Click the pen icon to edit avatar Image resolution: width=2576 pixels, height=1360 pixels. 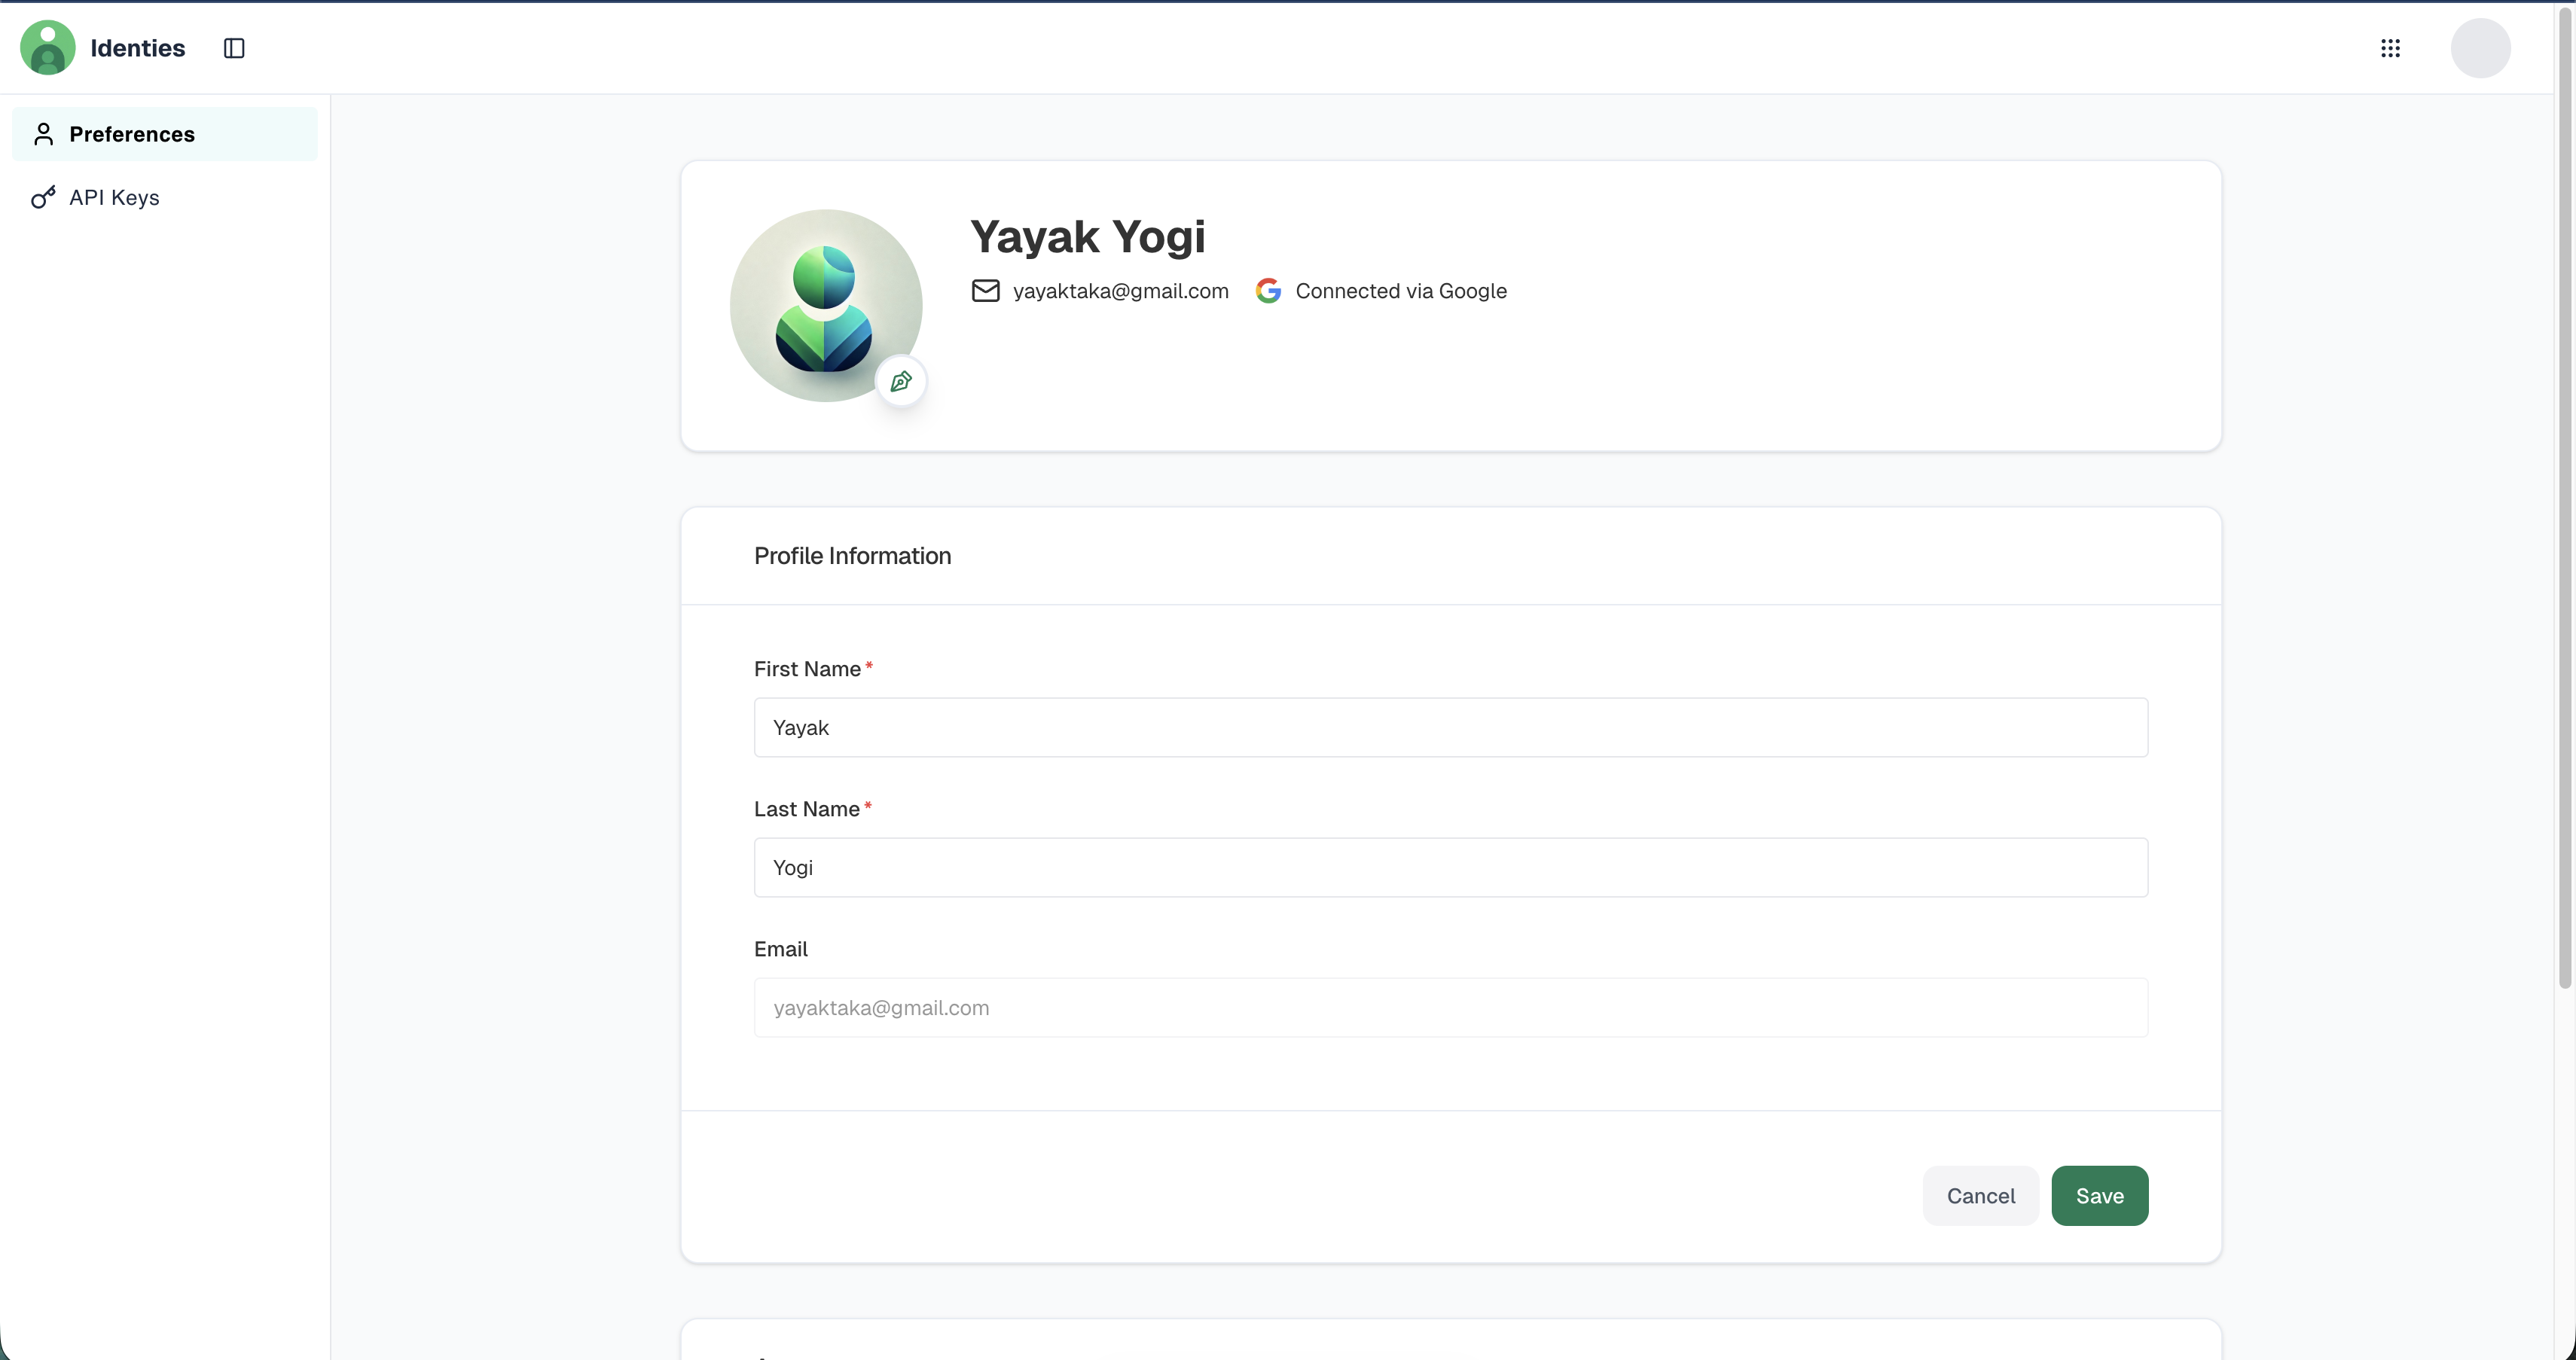coord(901,381)
